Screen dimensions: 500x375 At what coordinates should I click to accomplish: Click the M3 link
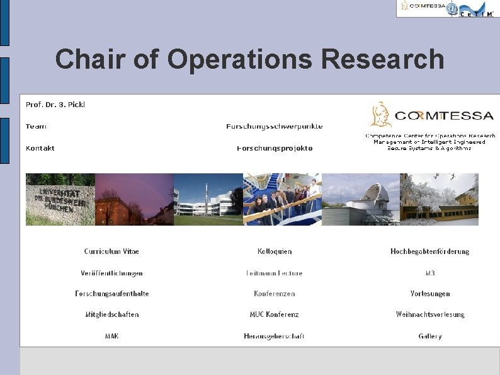(430, 273)
